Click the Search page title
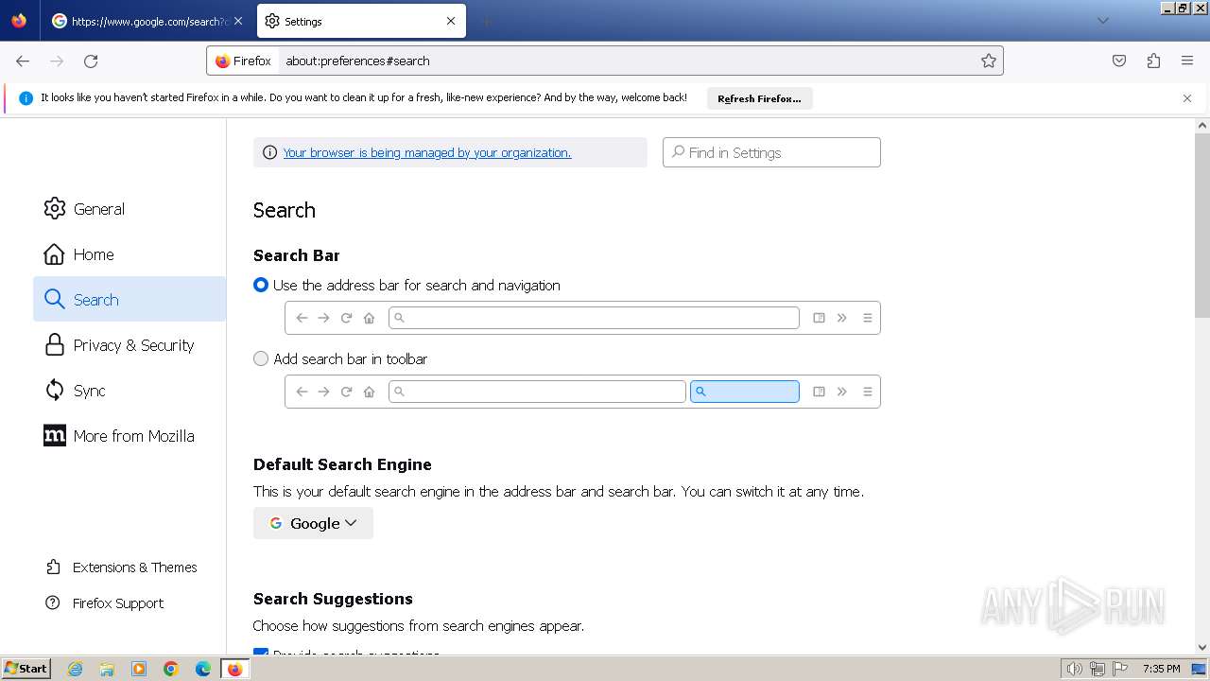 [x=285, y=210]
